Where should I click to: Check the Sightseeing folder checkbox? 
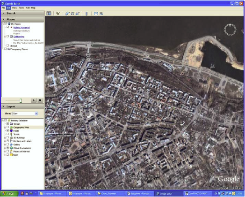point(7,37)
